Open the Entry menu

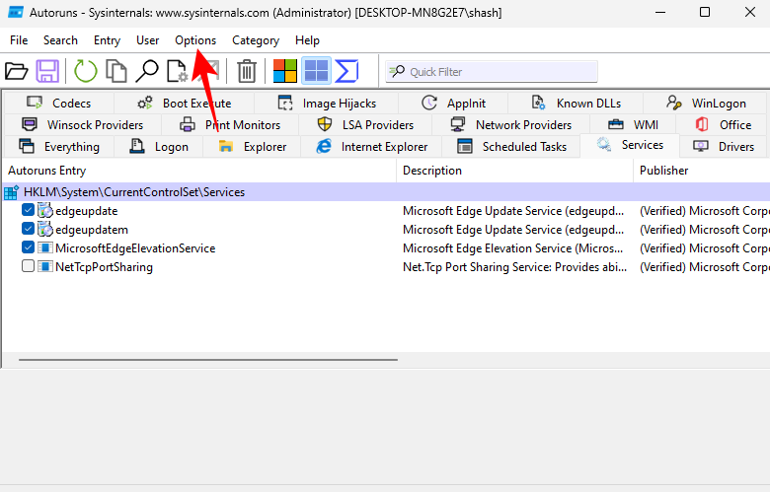pos(107,40)
